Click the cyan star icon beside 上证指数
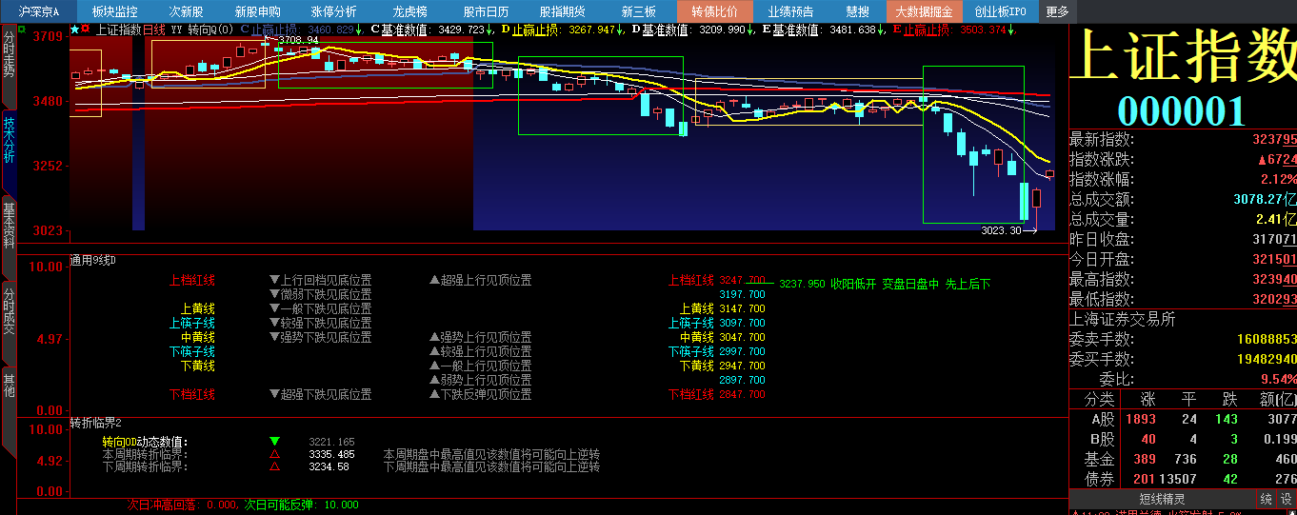Image resolution: width=1297 pixels, height=515 pixels. click(75, 30)
